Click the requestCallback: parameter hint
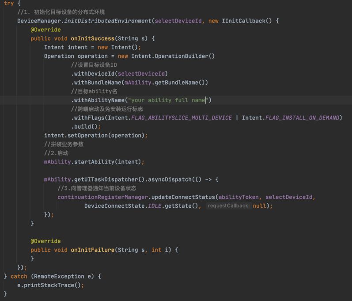Image resolution: width=352 pixels, height=301 pixels. pyautogui.click(x=229, y=206)
